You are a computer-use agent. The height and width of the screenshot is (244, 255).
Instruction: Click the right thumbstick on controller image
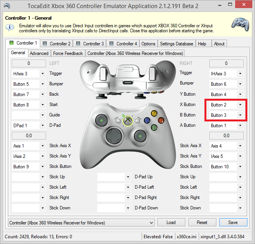pos(140,136)
